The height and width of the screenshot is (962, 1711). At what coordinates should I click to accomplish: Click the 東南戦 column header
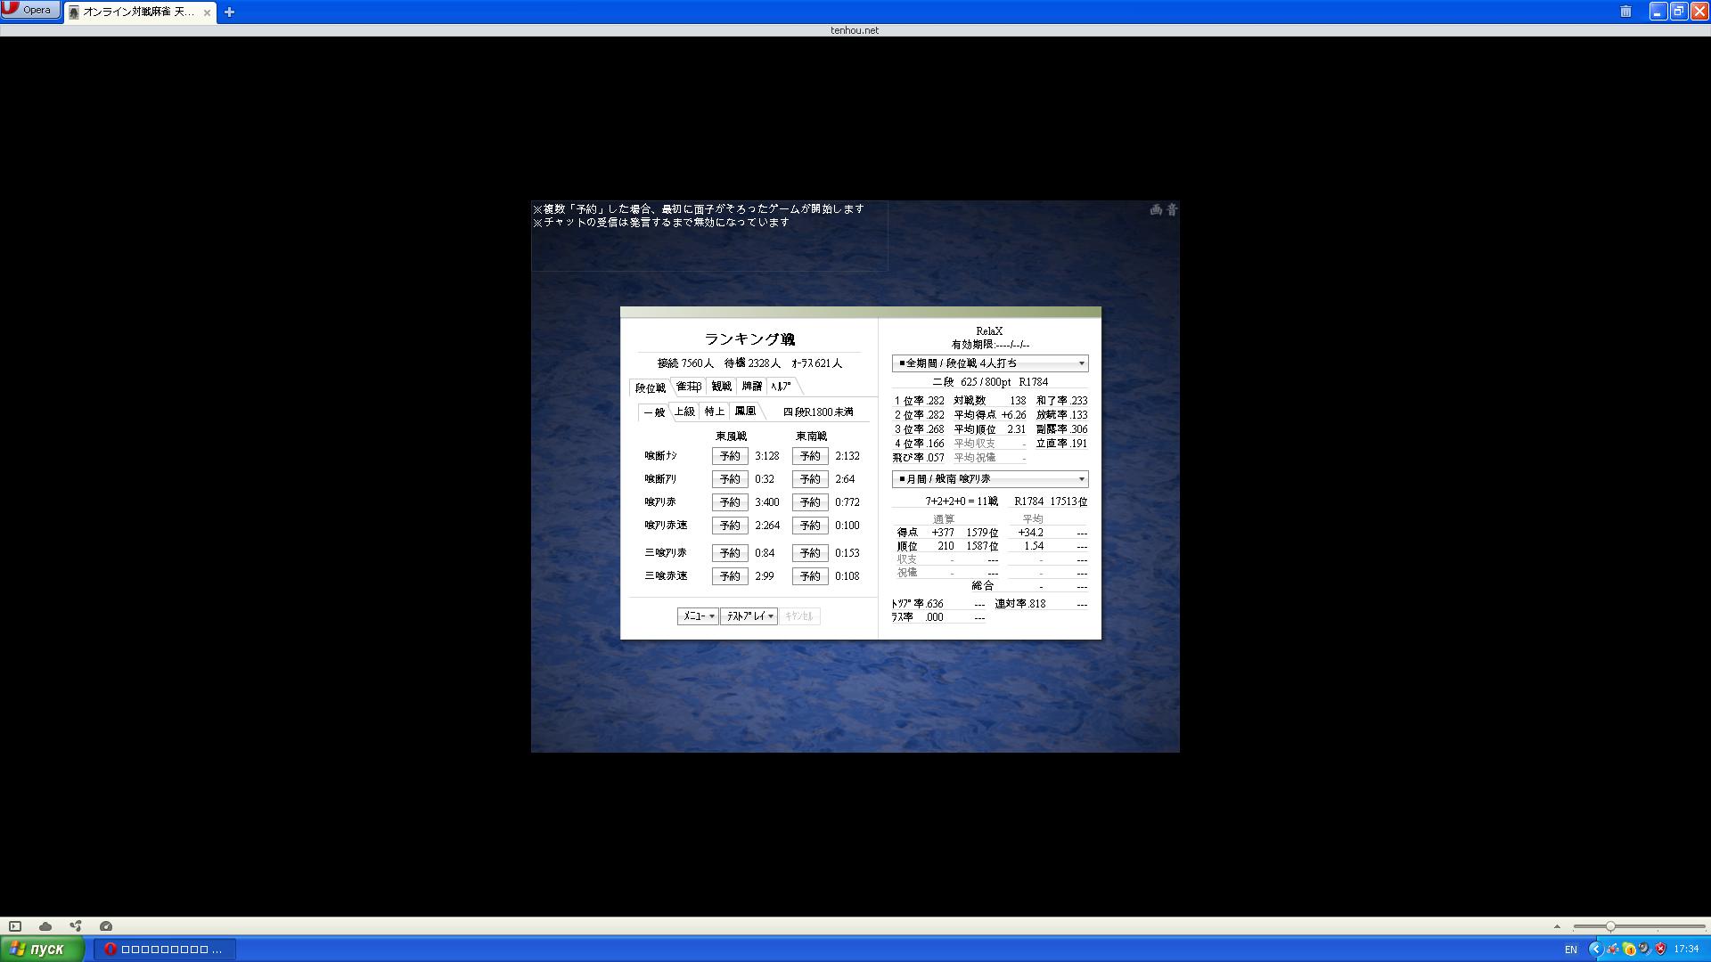tap(811, 436)
